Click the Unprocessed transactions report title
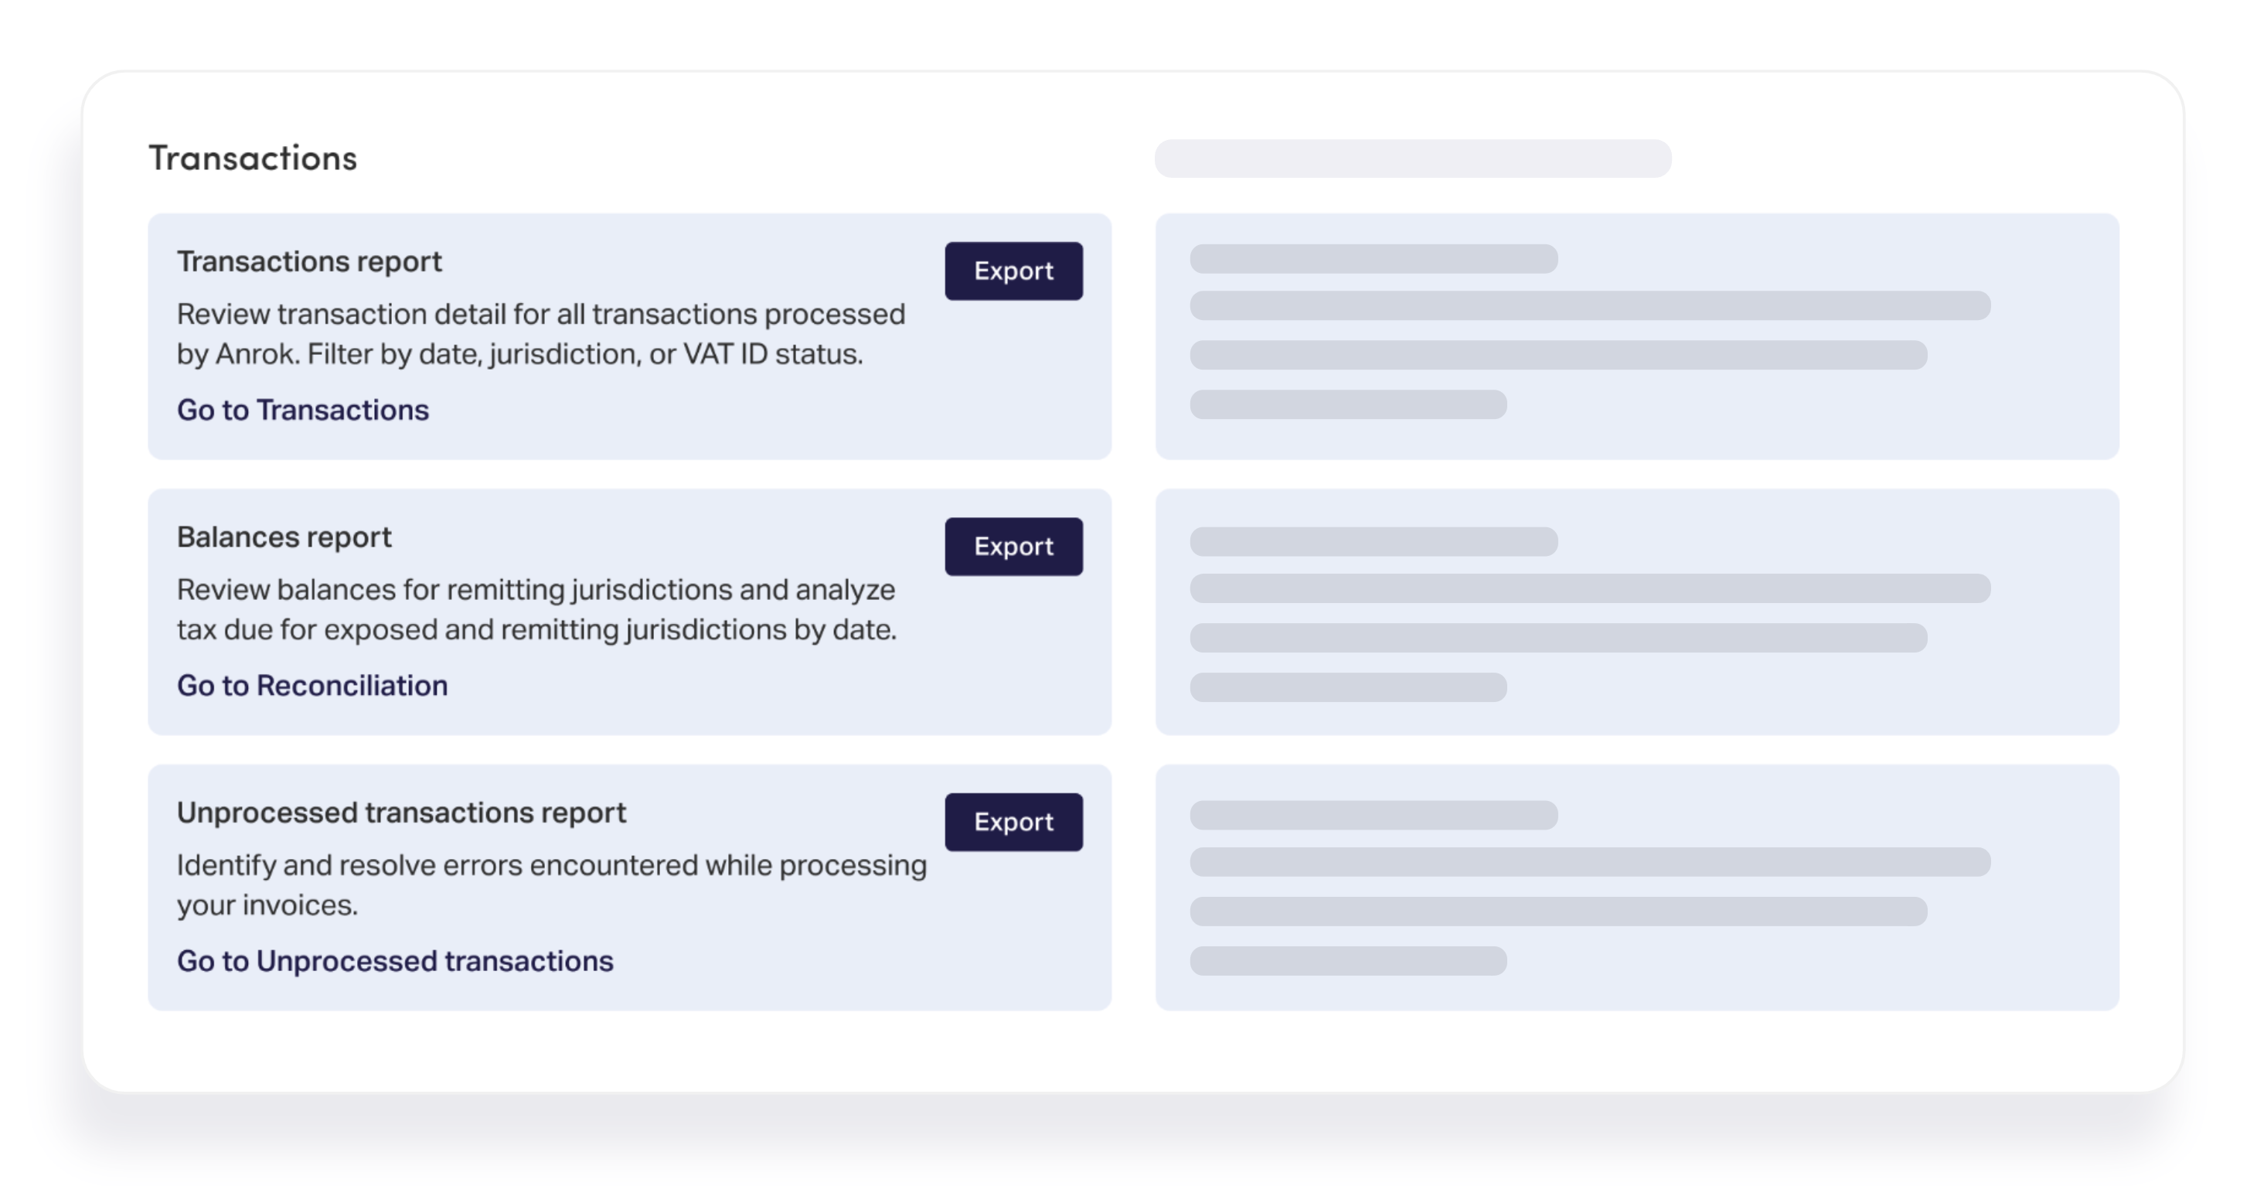The image size is (2257, 1186). click(x=401, y=813)
